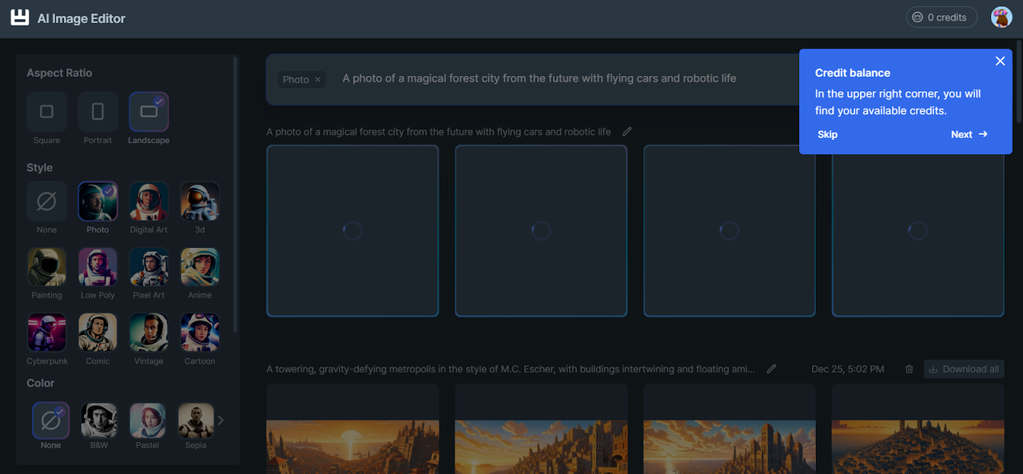Click the Style section heading
The width and height of the screenshot is (1023, 474).
click(x=39, y=168)
